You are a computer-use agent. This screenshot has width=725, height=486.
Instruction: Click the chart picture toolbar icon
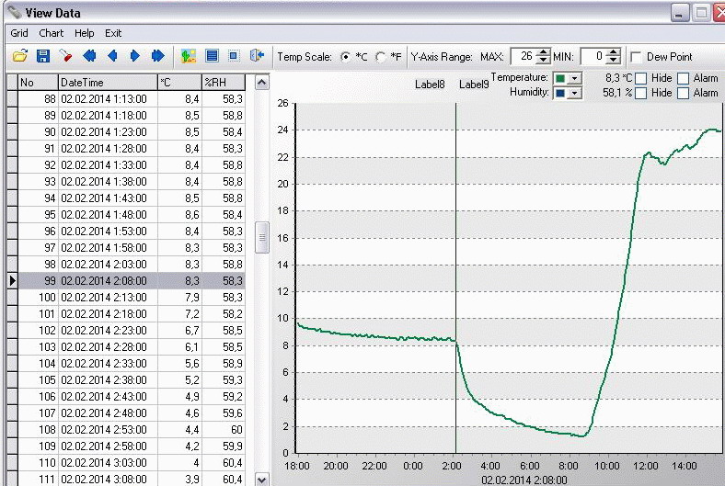[189, 56]
